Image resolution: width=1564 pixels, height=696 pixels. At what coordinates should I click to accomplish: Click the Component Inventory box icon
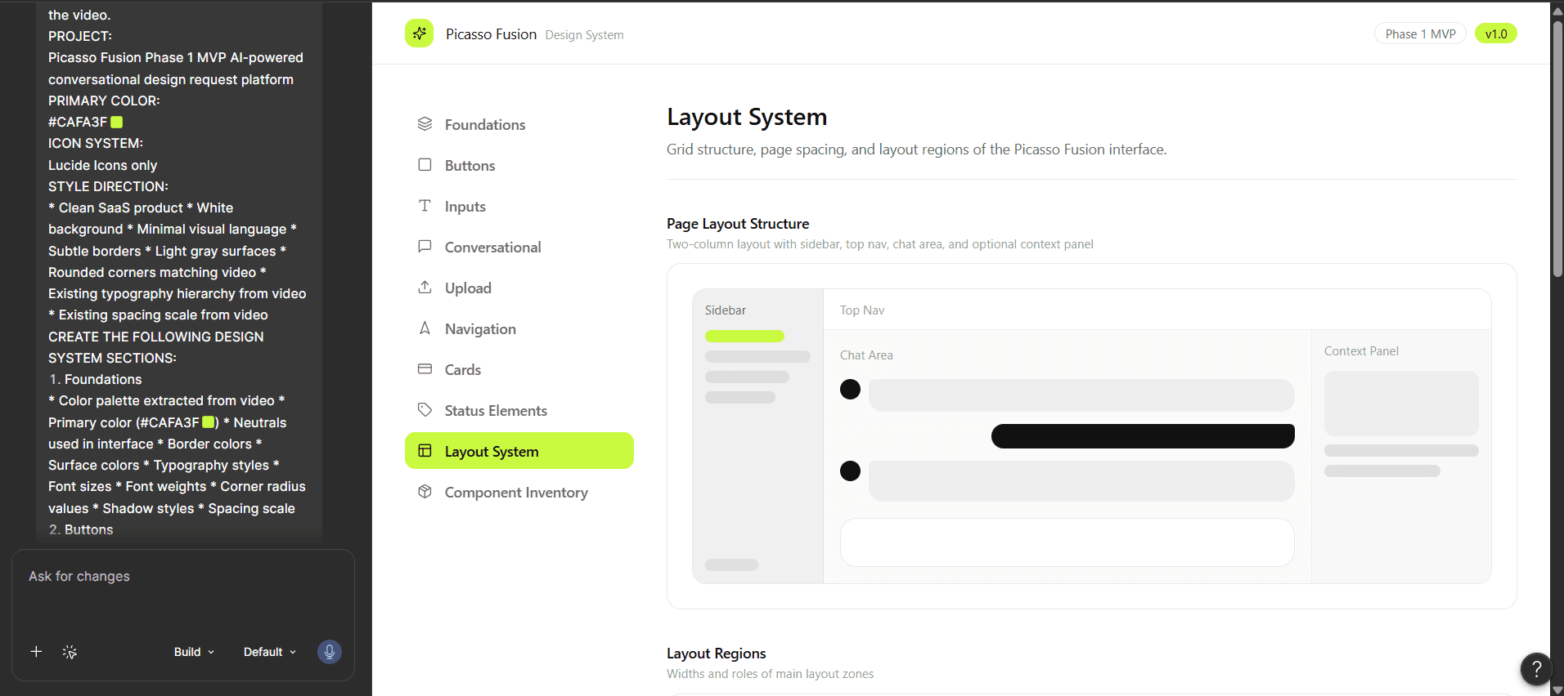pyautogui.click(x=425, y=491)
